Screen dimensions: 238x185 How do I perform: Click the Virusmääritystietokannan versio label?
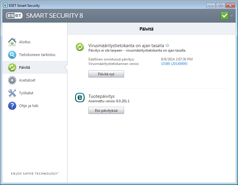pos(114,64)
